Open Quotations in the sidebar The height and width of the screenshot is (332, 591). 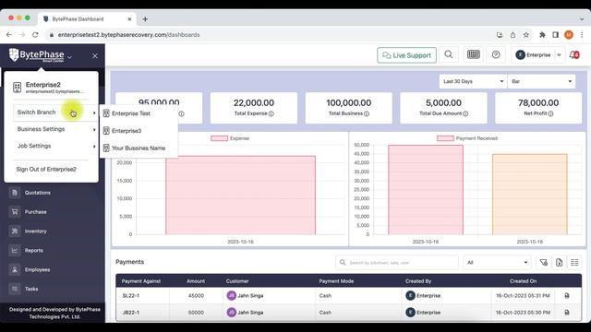37,193
